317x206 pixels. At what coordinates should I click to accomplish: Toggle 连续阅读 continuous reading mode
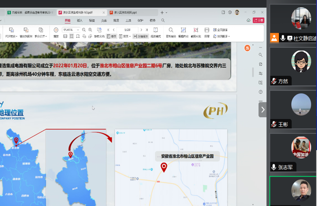(141, 36)
